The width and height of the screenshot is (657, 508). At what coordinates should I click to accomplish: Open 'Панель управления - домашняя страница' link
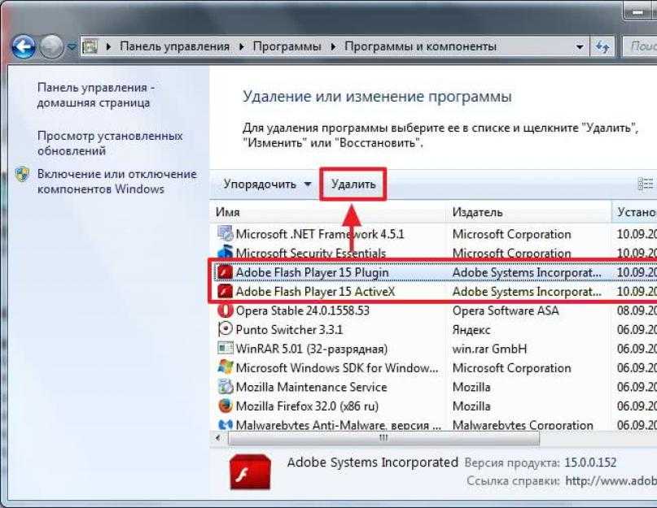tap(96, 95)
